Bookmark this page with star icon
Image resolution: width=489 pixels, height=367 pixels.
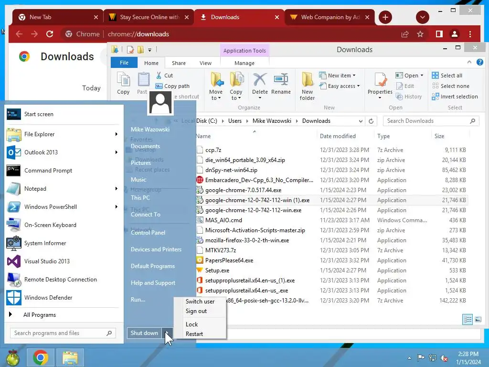(420, 34)
